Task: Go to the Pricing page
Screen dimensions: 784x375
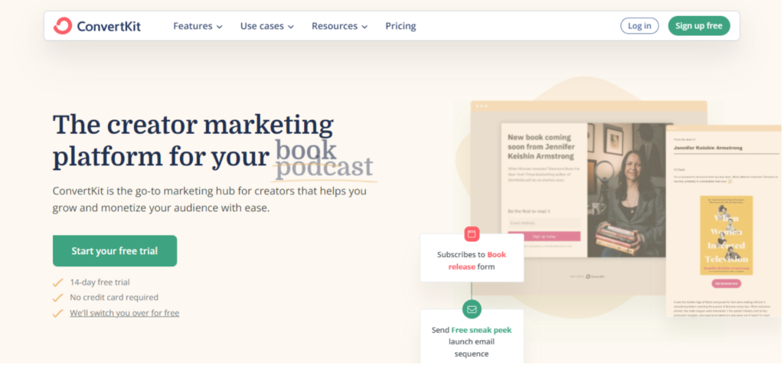Action: click(x=400, y=26)
